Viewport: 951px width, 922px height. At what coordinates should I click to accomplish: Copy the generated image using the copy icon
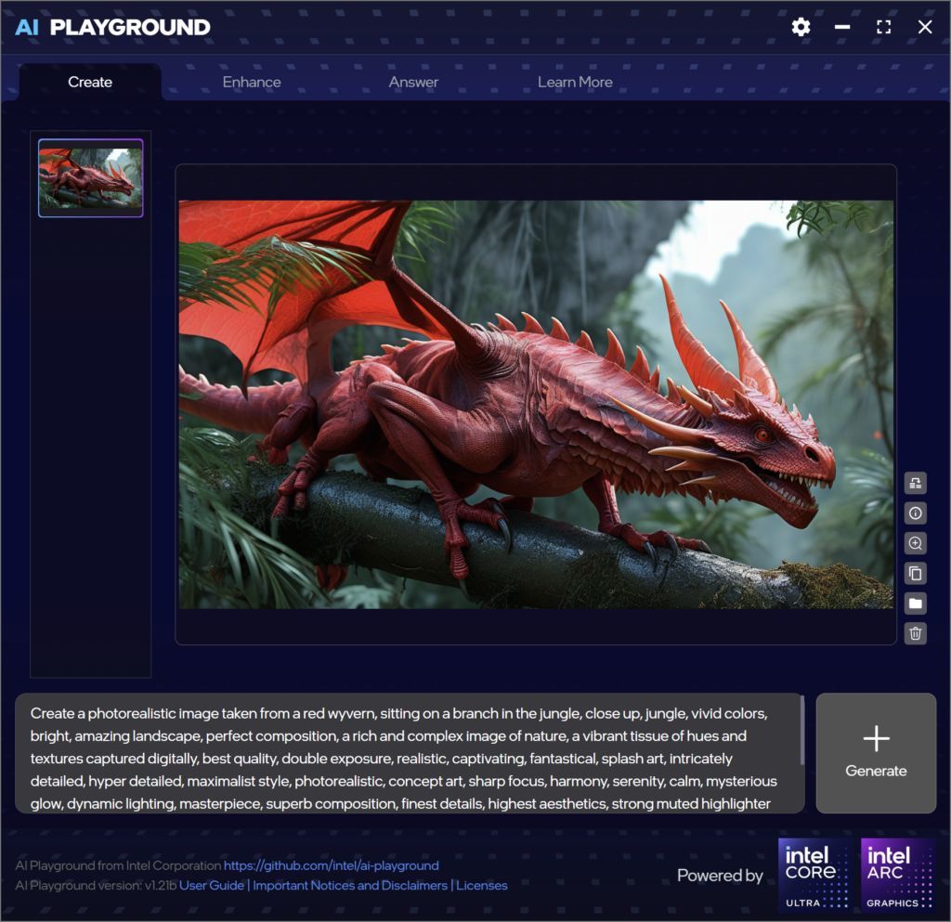915,573
